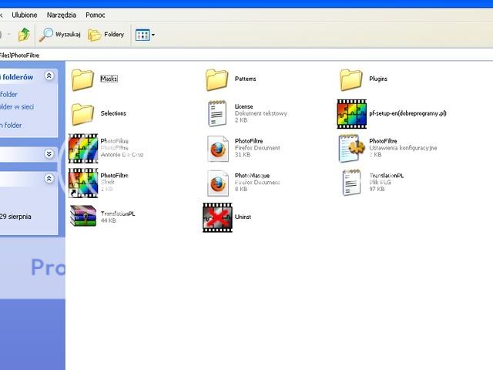
Task: Expand the second sidebar panel chevron
Action: 49,153
